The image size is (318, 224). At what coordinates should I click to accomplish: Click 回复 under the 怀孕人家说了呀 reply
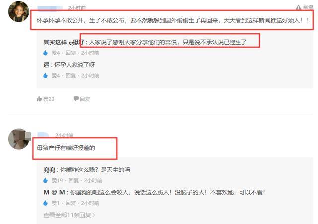click(x=71, y=75)
